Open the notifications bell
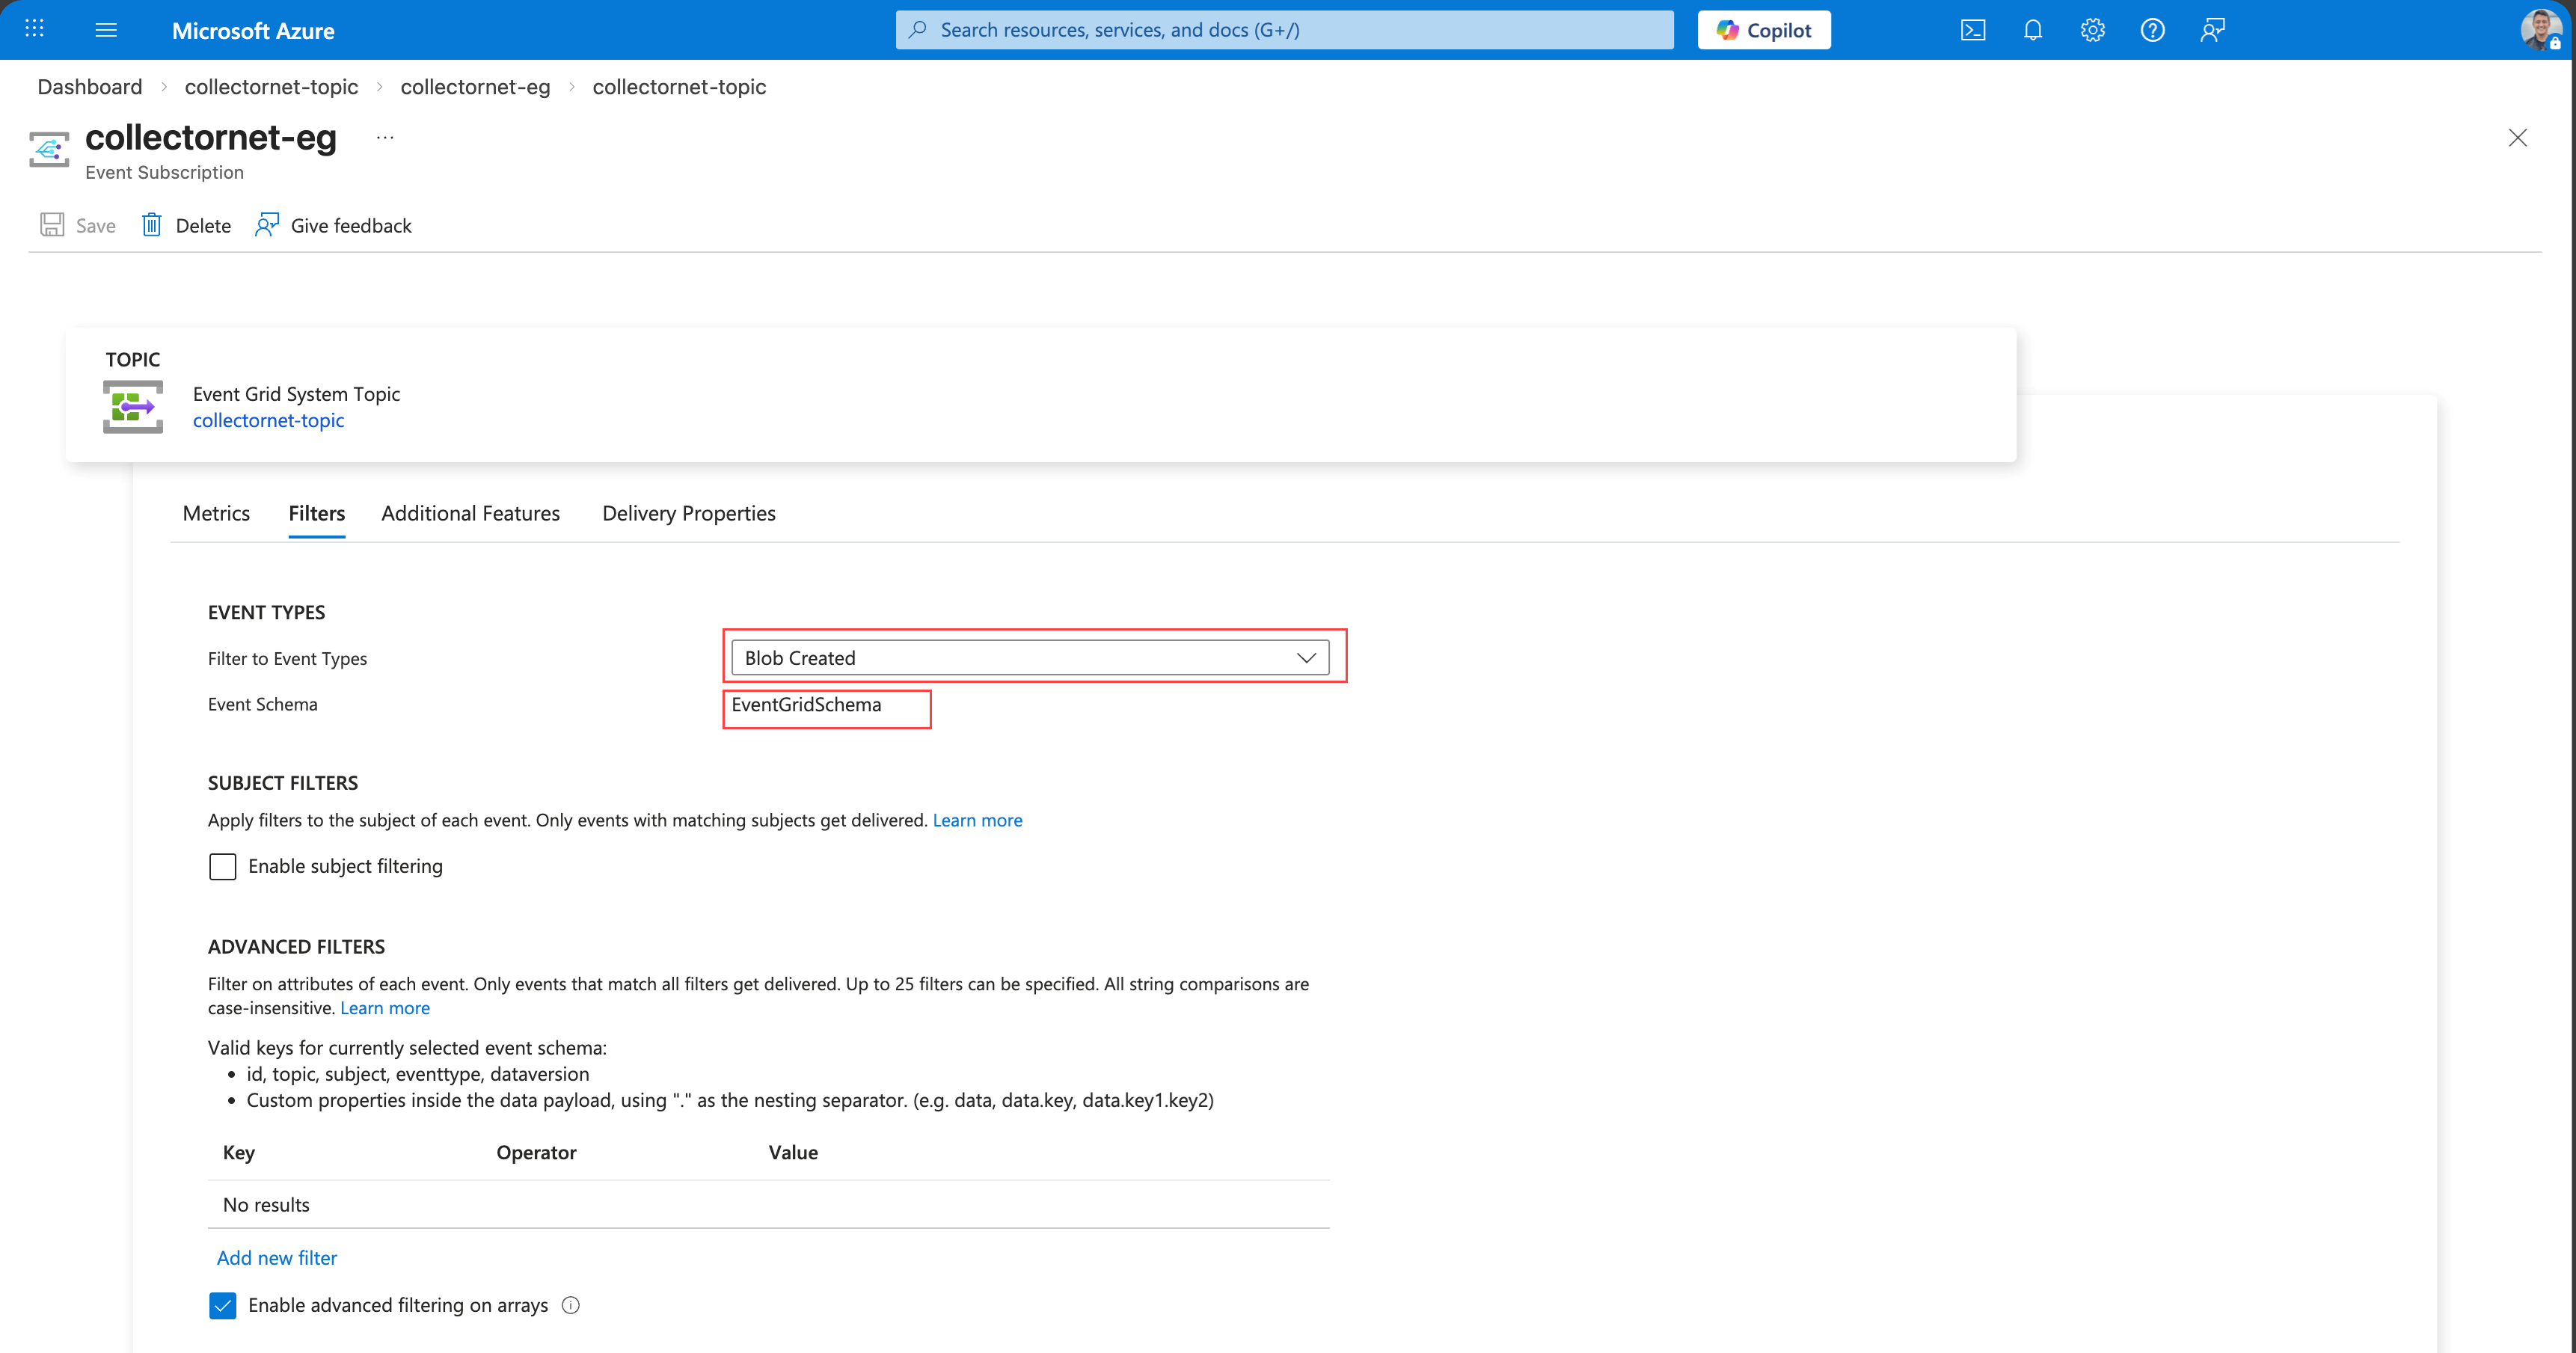 [x=2033, y=30]
